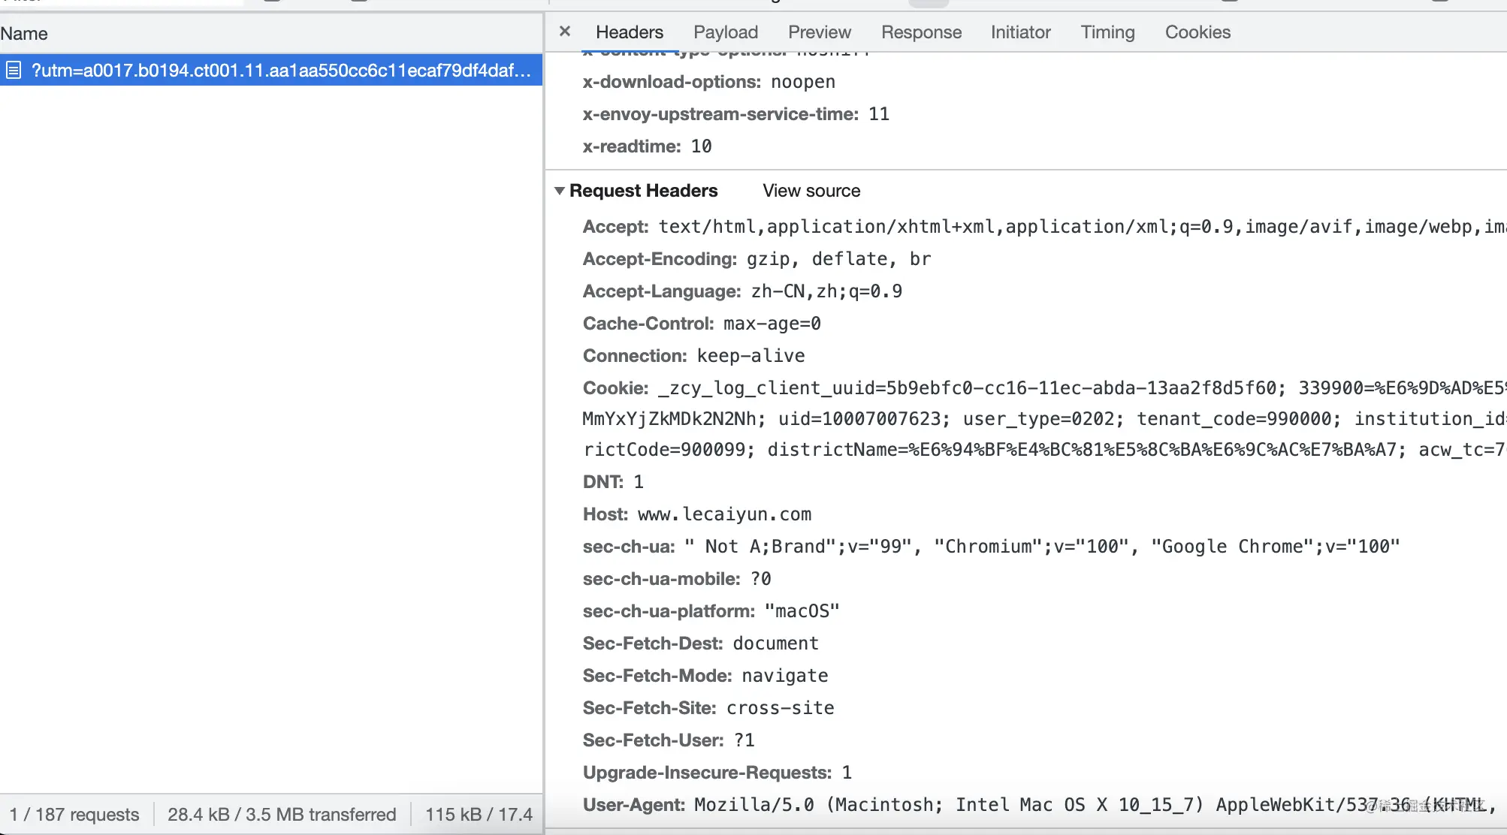1507x835 pixels.
Task: Close the request details panel
Action: [564, 32]
